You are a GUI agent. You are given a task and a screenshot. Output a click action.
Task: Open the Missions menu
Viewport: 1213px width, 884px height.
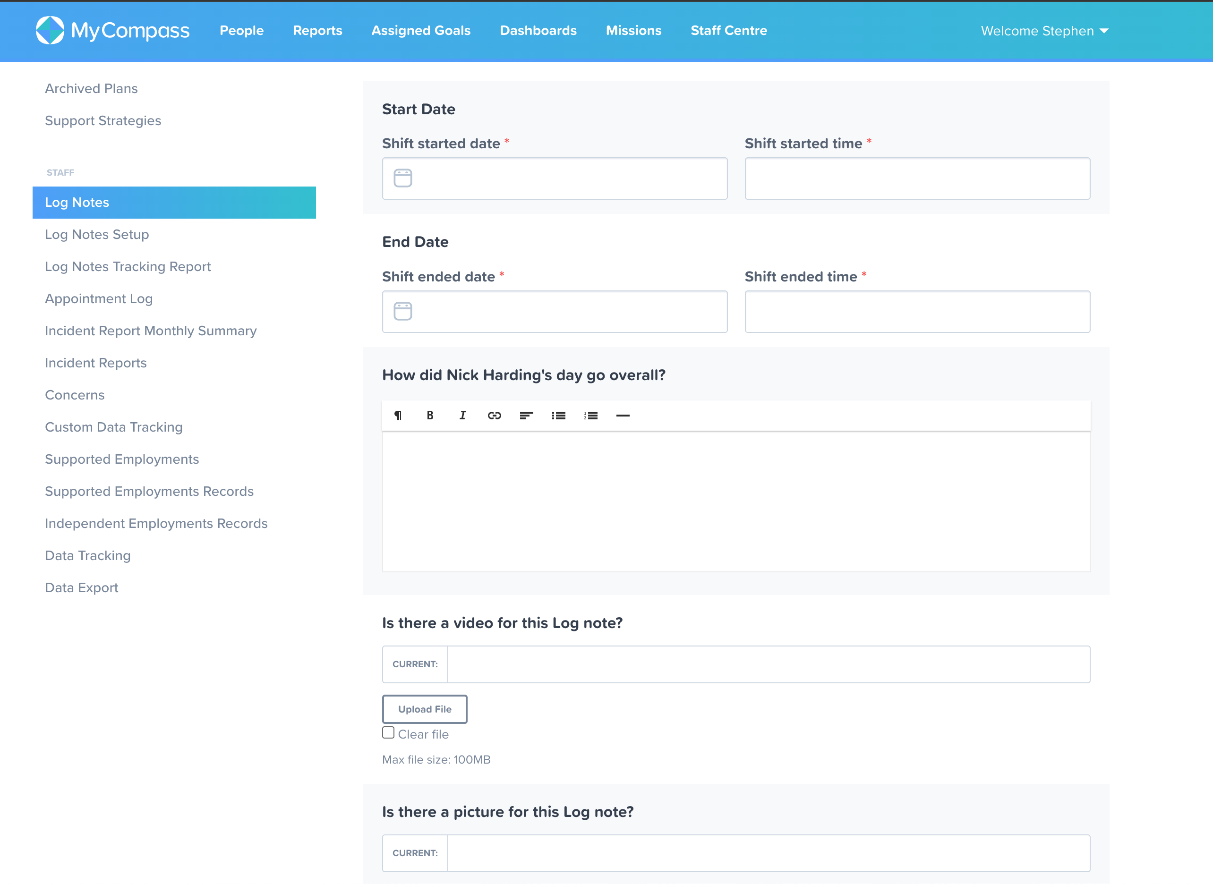633,31
